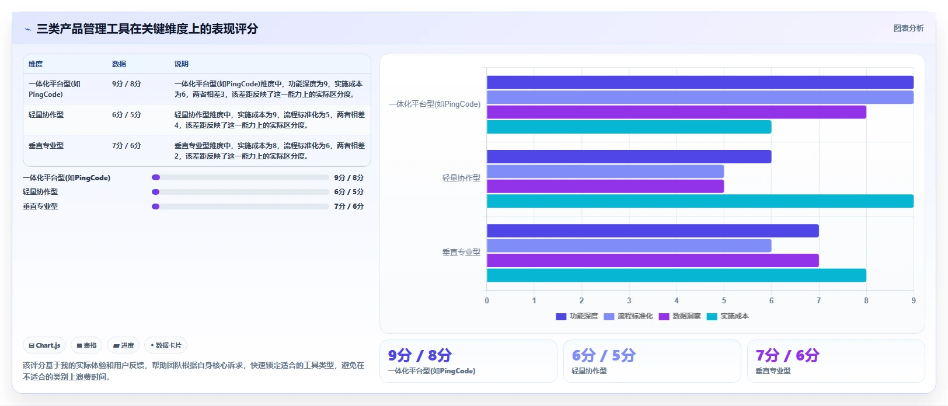Click the 进度 tag chip
The height and width of the screenshot is (406, 948).
point(123,345)
